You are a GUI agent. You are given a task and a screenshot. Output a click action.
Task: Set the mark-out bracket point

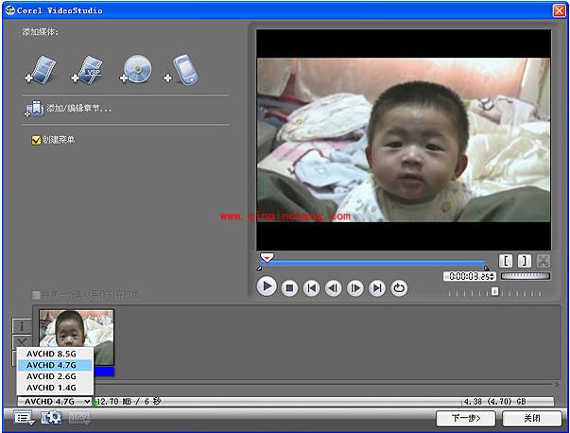click(525, 261)
